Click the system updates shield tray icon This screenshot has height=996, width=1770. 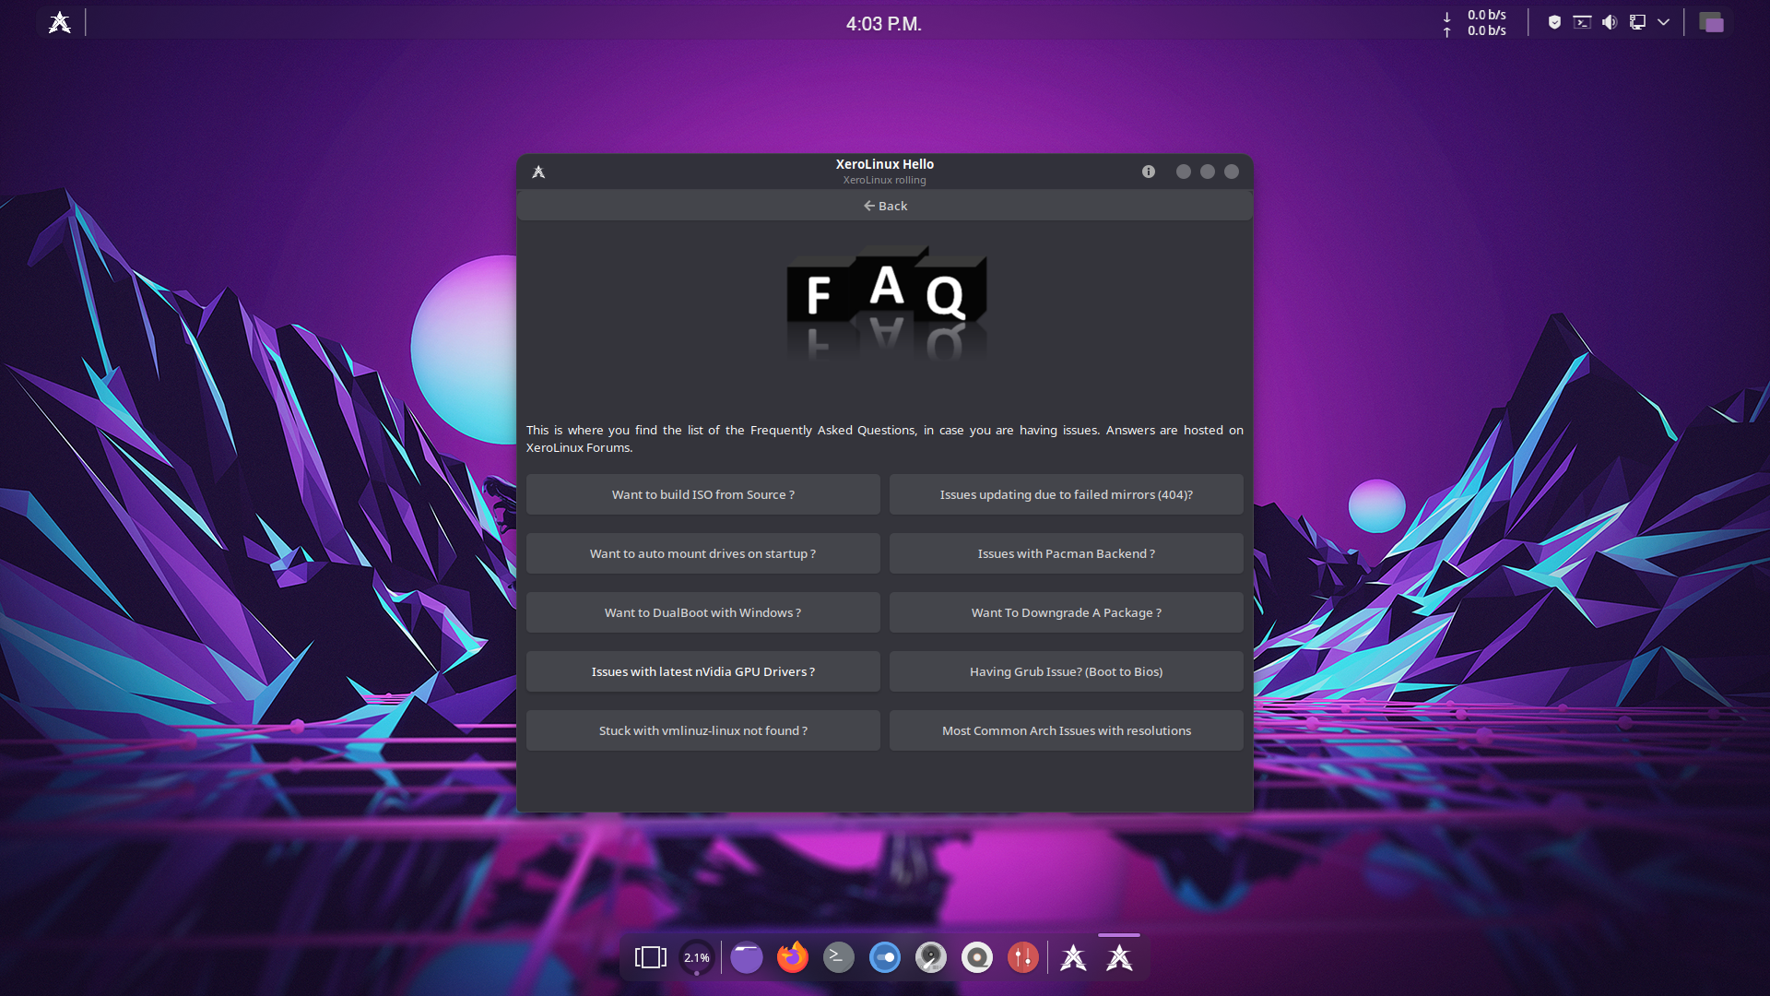(x=1554, y=22)
